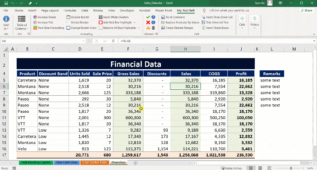Switch to Page Break Preview

click(269, 168)
